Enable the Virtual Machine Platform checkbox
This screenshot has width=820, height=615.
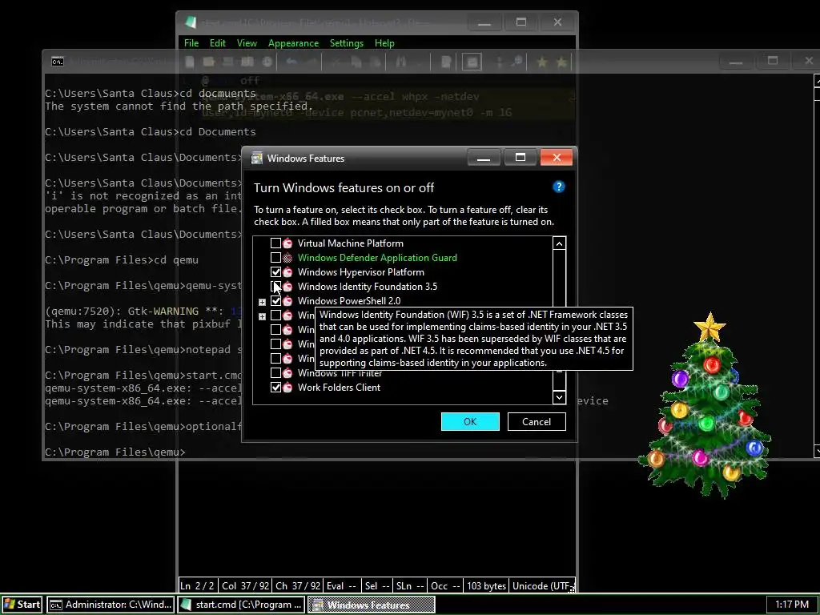coord(275,243)
